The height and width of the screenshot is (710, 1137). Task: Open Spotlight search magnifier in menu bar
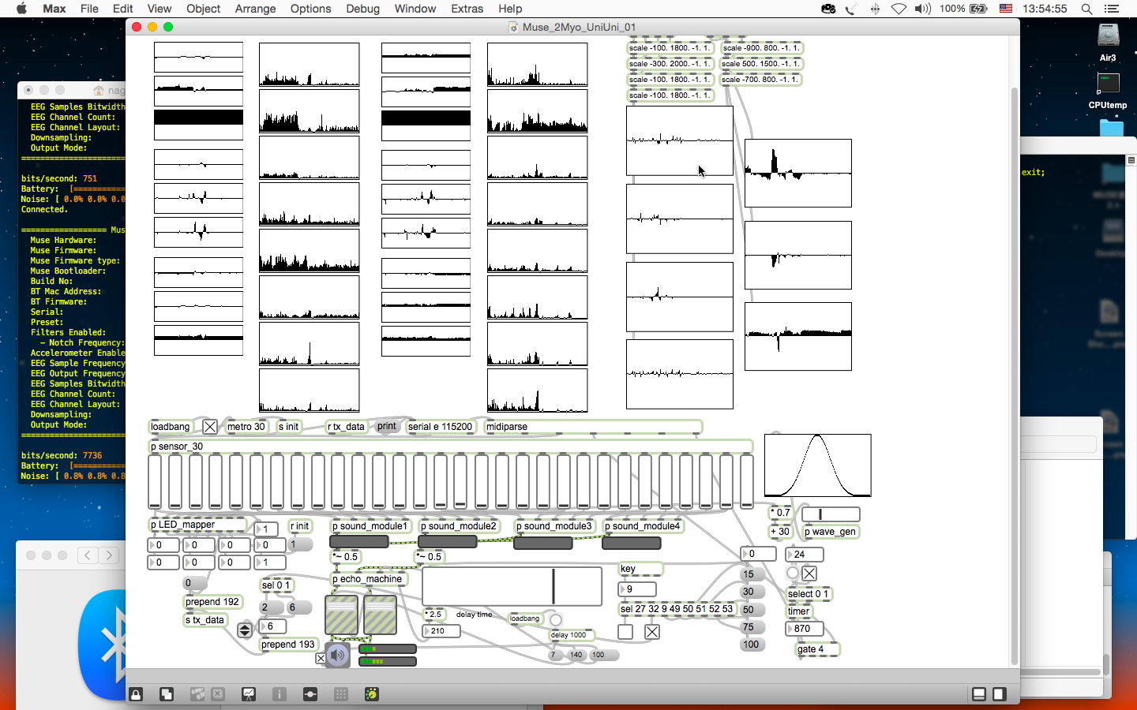pyautogui.click(x=1086, y=9)
